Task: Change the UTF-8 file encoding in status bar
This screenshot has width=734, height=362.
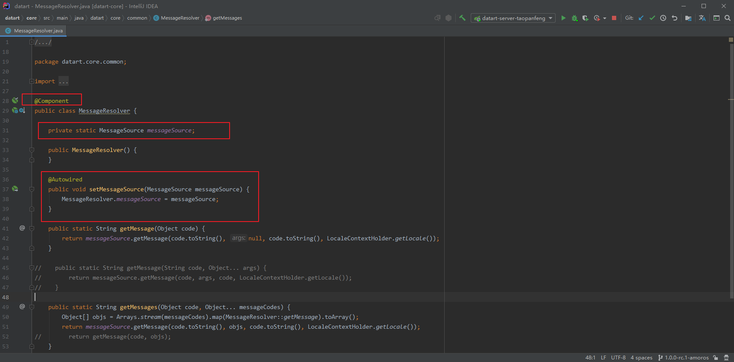Action: pos(618,358)
